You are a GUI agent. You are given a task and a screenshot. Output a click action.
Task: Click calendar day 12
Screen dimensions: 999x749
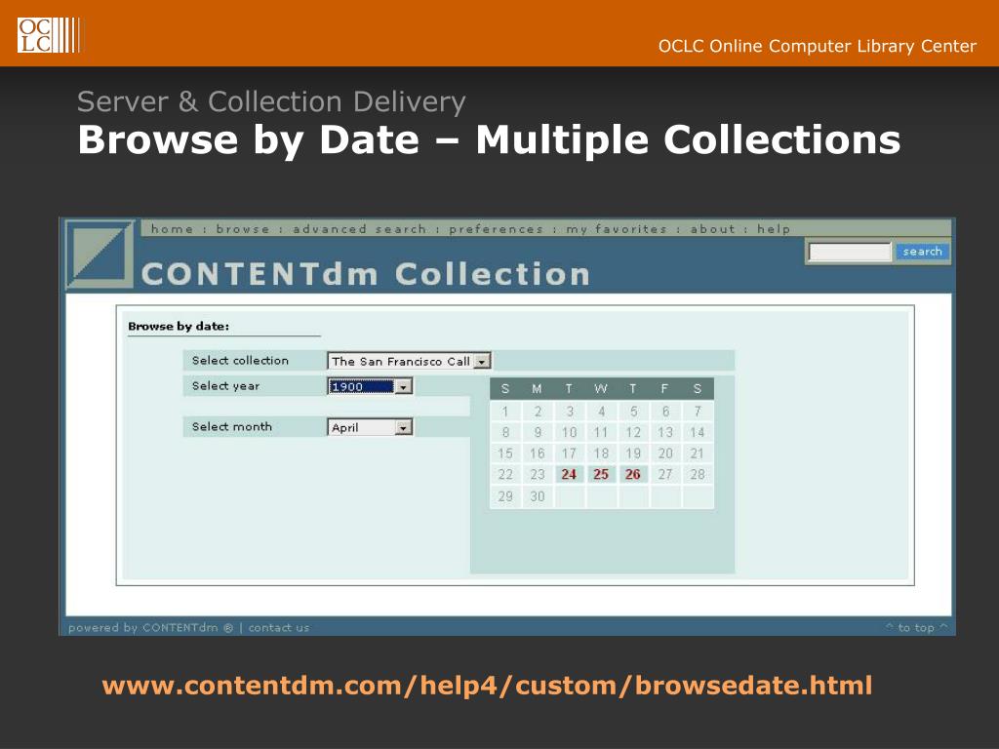[632, 432]
